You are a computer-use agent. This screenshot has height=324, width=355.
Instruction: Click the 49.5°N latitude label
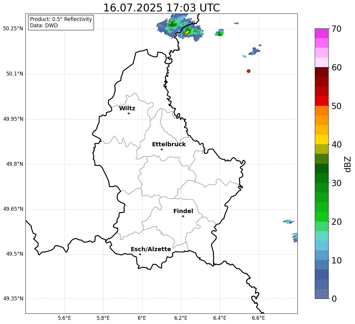(15, 254)
